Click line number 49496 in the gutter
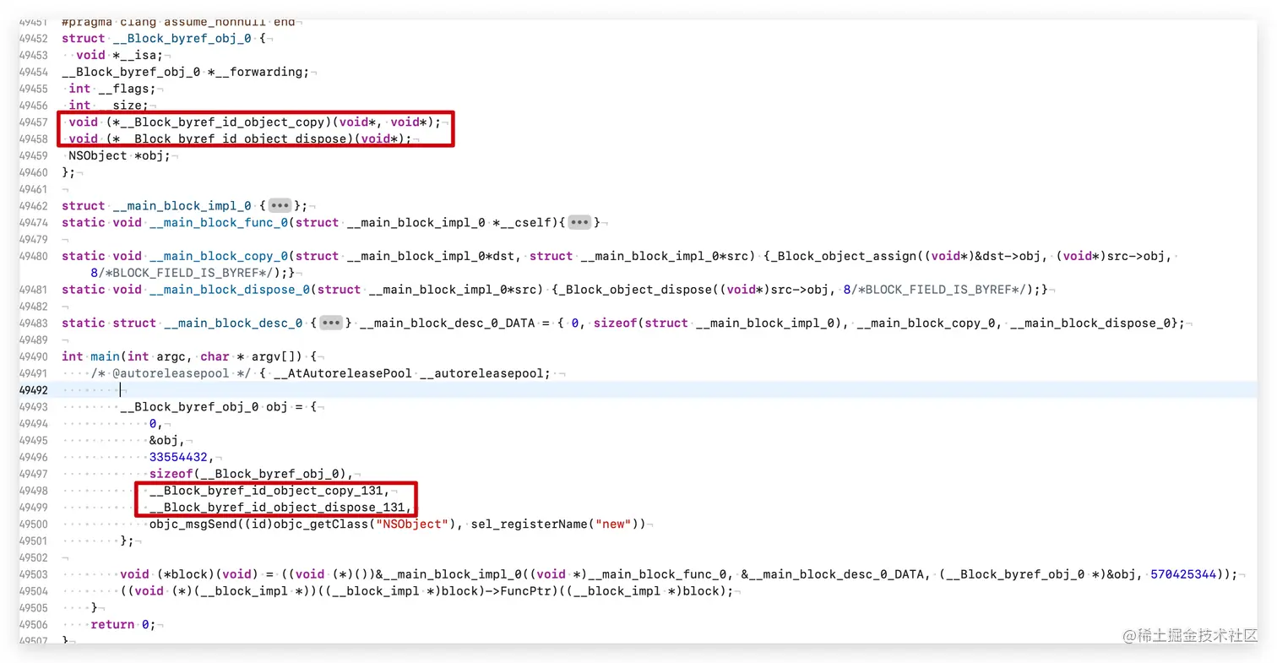 click(x=33, y=457)
